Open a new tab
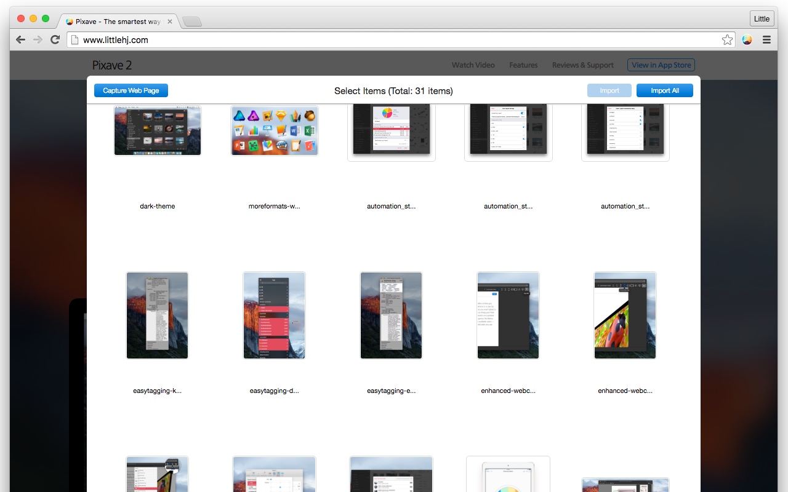Image resolution: width=788 pixels, height=492 pixels. [x=192, y=22]
